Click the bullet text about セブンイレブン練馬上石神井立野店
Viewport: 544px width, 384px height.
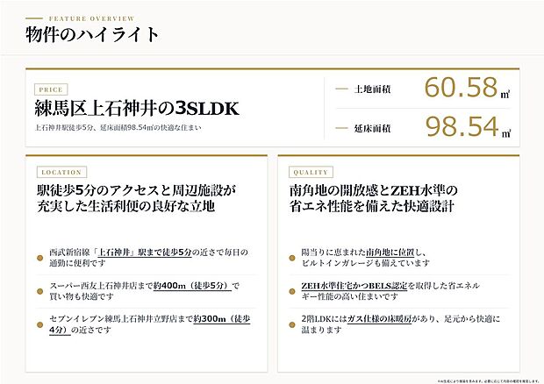(149, 324)
